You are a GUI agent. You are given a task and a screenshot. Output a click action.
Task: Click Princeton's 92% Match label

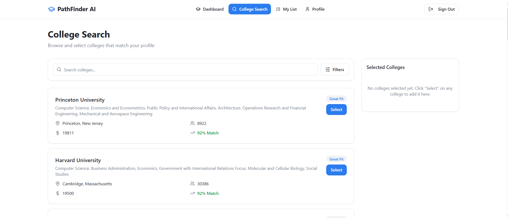pos(208,133)
